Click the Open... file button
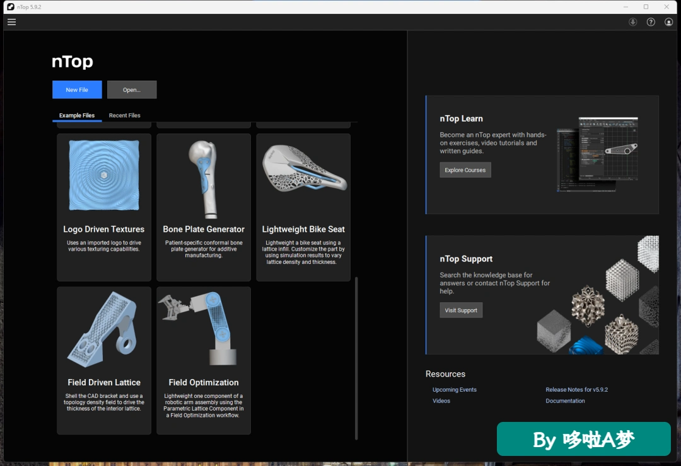Viewport: 681px width, 466px height. pos(132,90)
